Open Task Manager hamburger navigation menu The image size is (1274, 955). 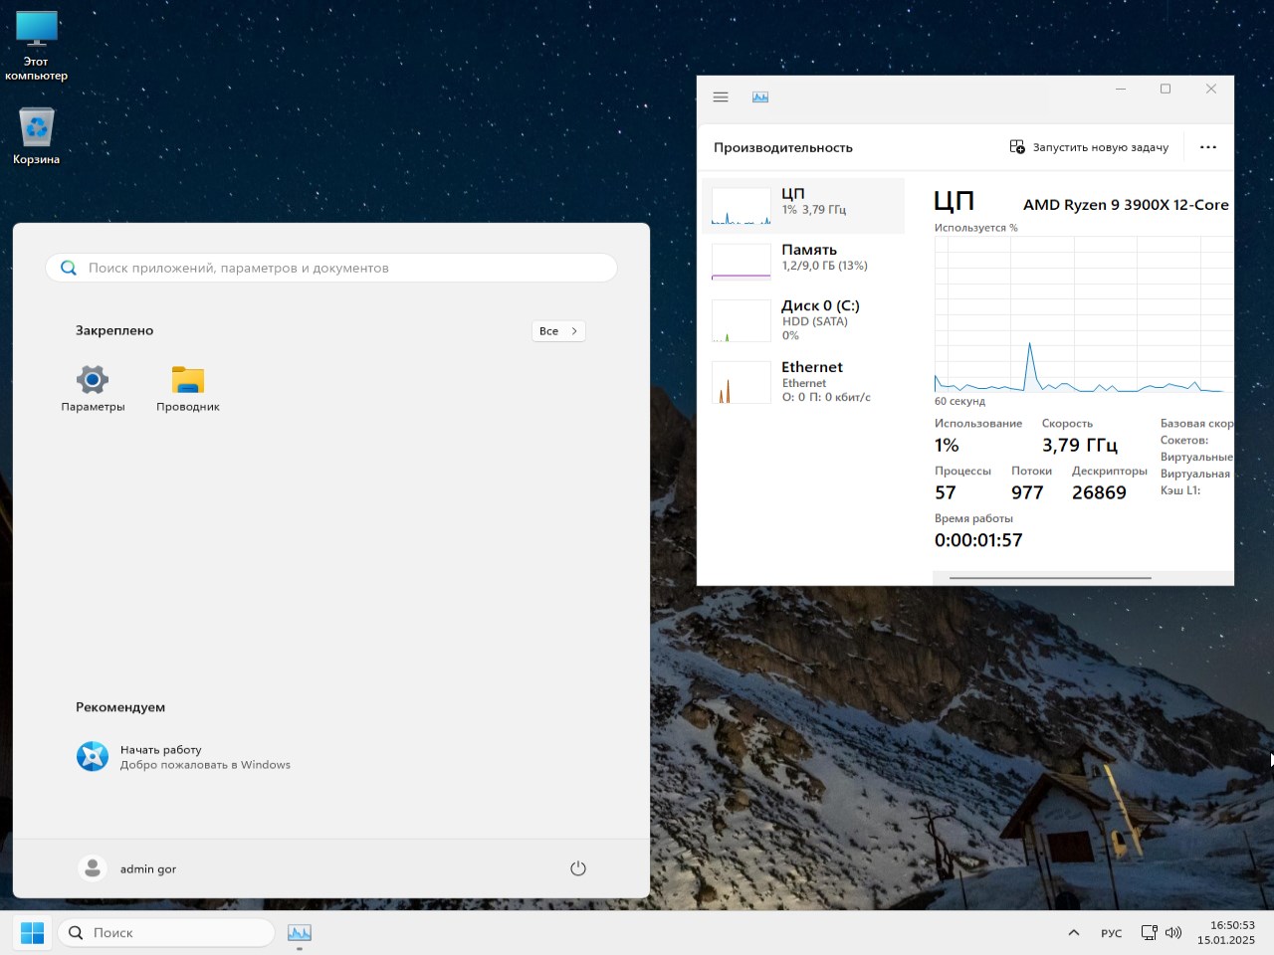click(721, 97)
